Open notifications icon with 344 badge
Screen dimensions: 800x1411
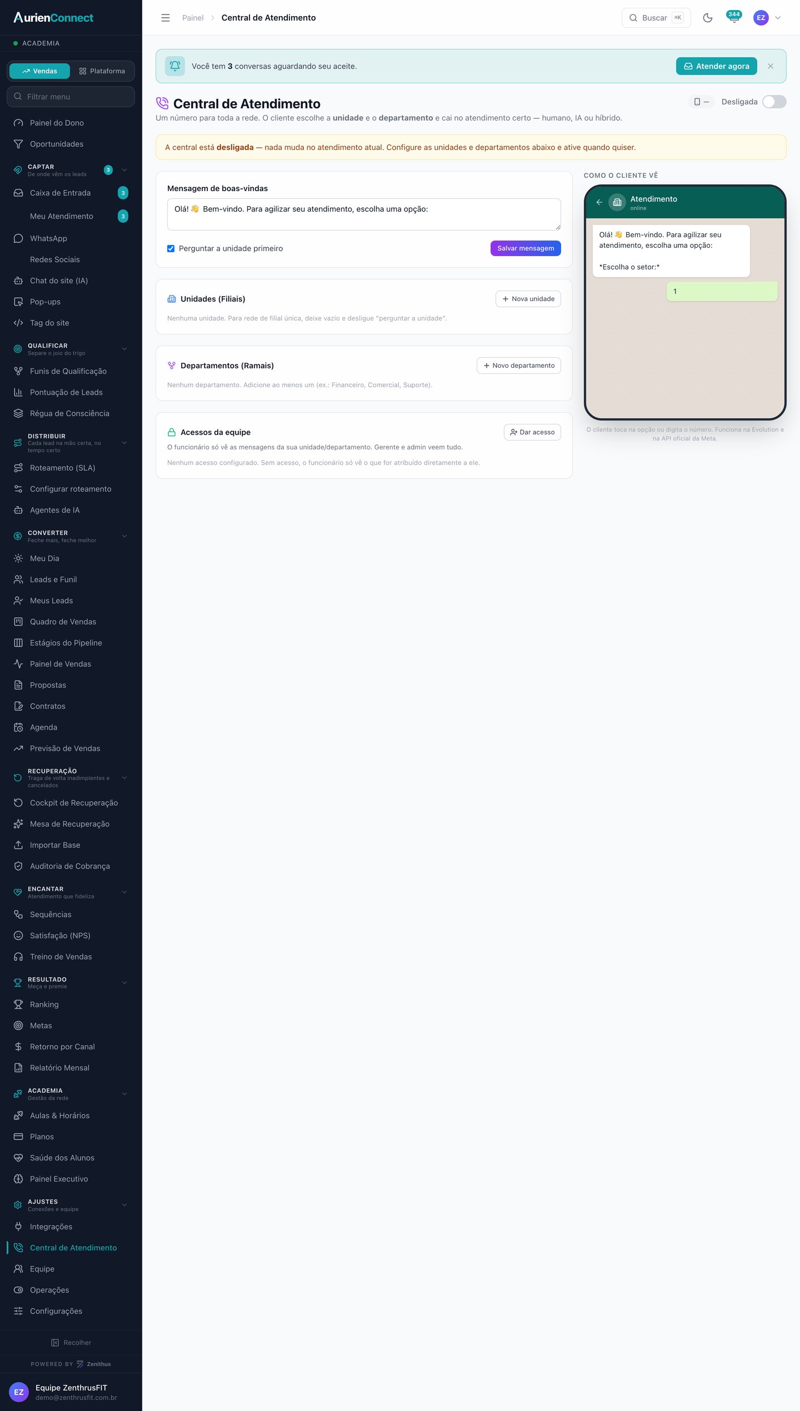pyautogui.click(x=734, y=18)
